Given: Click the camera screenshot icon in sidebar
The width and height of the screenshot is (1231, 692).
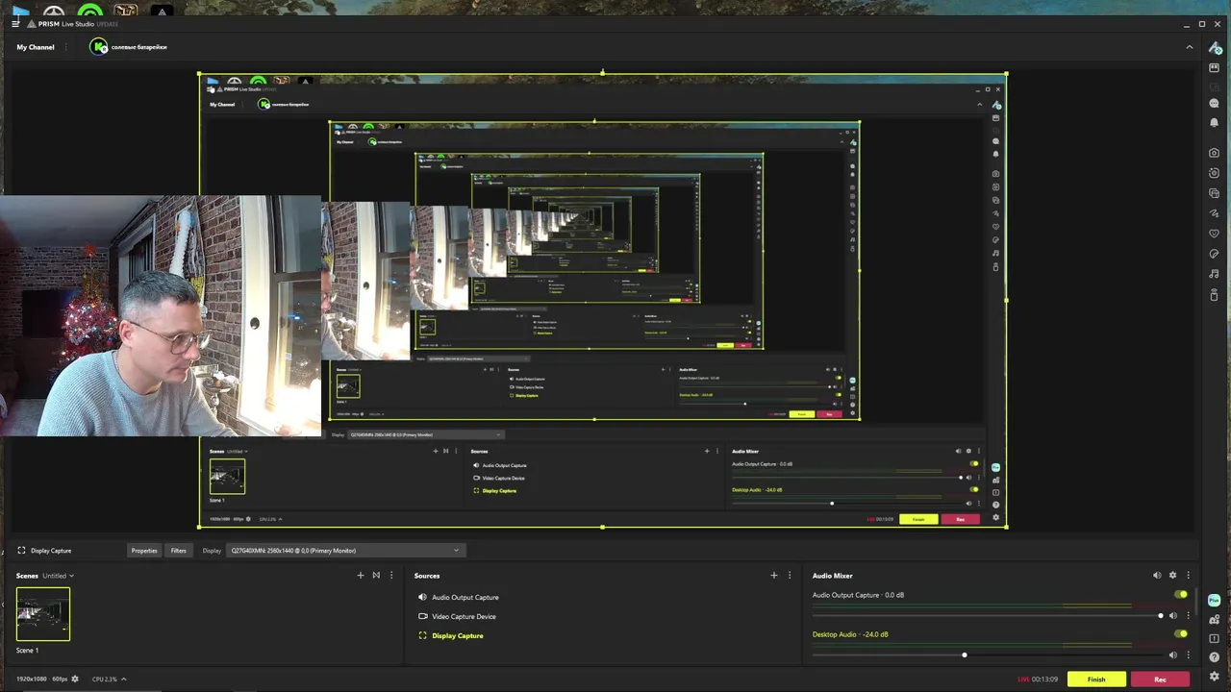Looking at the screenshot, I should click(x=1214, y=153).
